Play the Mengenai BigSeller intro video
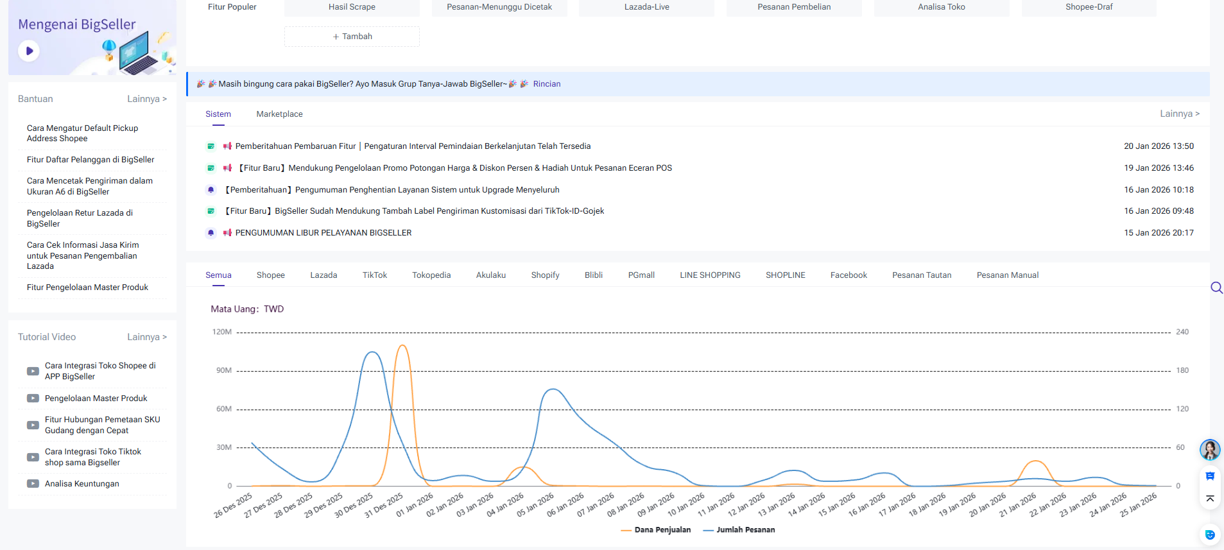Viewport: 1224px width, 550px height. tap(29, 51)
